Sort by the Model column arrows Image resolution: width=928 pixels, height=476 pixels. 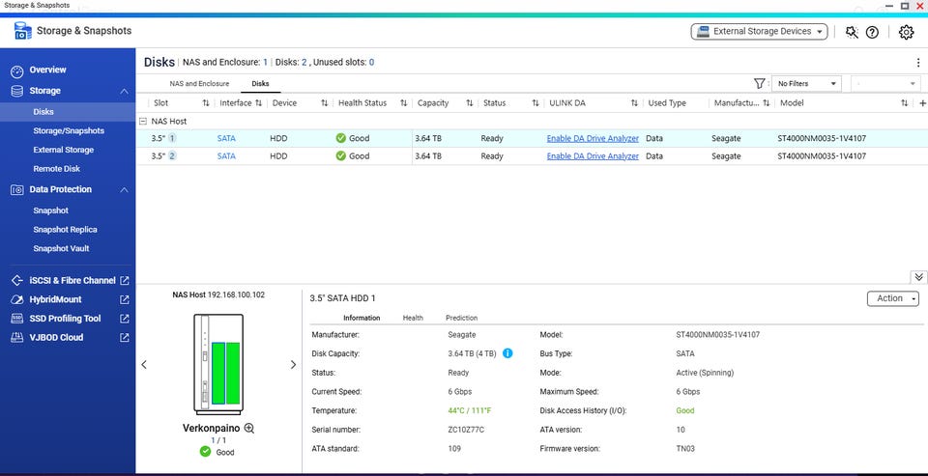(904, 103)
